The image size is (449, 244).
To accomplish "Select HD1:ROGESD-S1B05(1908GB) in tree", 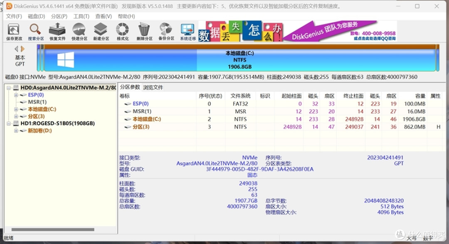I will click(57, 123).
